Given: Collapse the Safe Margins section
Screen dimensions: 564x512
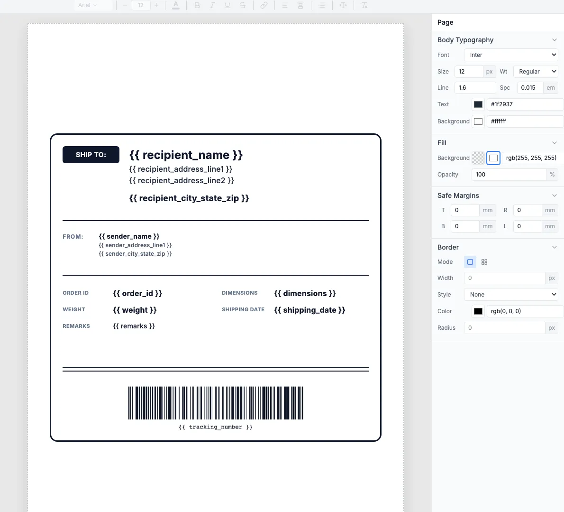Looking at the screenshot, I should coord(554,195).
